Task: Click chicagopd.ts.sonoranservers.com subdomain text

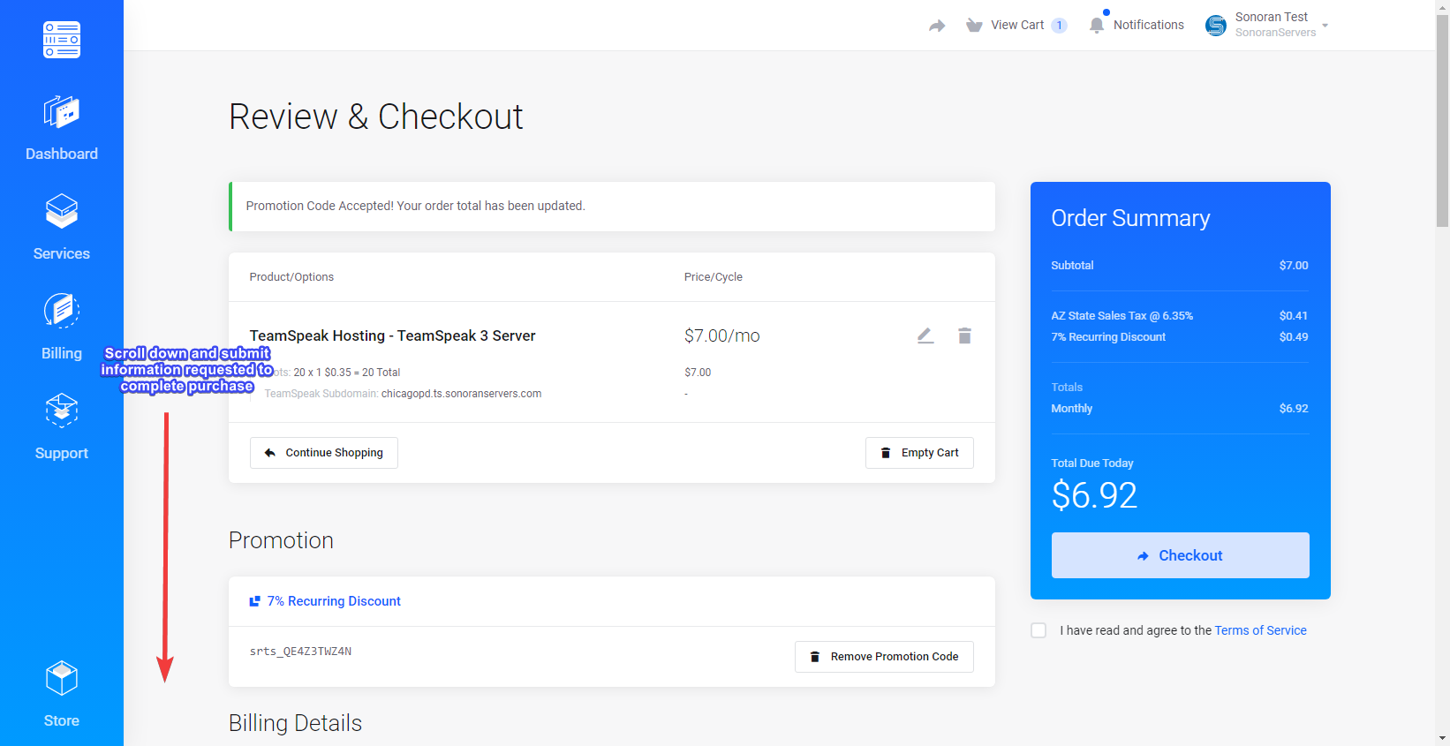Action: 461,394
